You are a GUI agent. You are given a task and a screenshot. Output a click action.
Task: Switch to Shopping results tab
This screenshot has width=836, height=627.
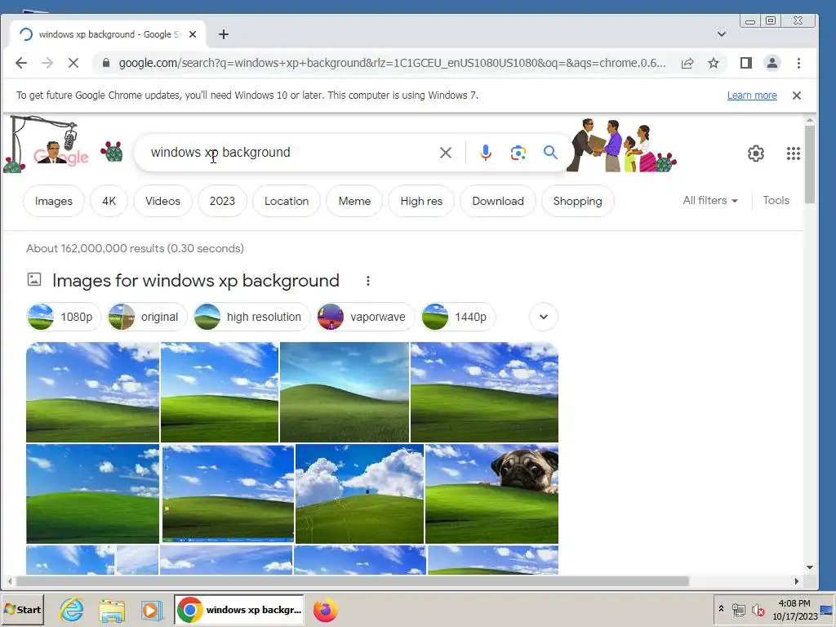coord(577,201)
